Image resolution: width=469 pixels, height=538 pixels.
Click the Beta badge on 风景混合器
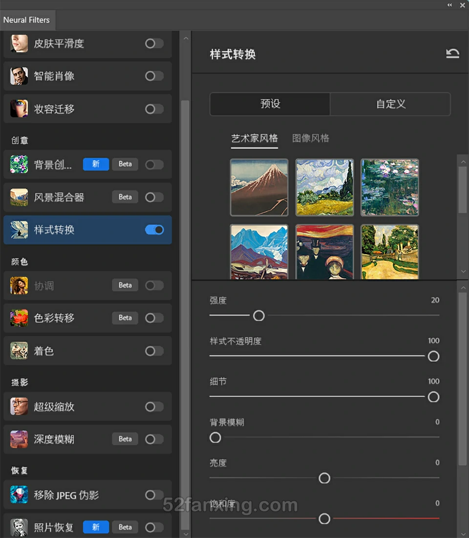point(125,197)
